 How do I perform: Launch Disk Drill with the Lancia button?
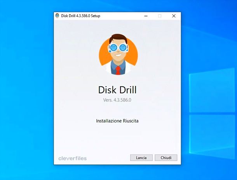141,157
